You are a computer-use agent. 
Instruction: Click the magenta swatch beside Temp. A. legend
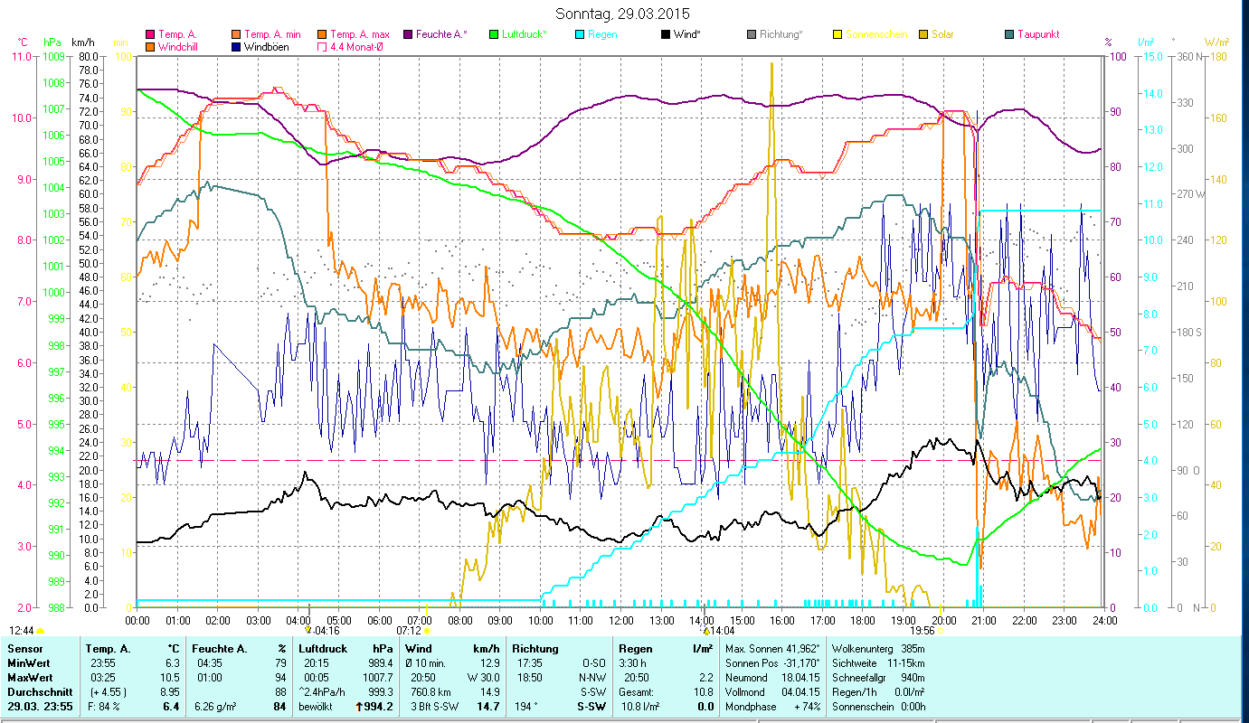[x=150, y=34]
